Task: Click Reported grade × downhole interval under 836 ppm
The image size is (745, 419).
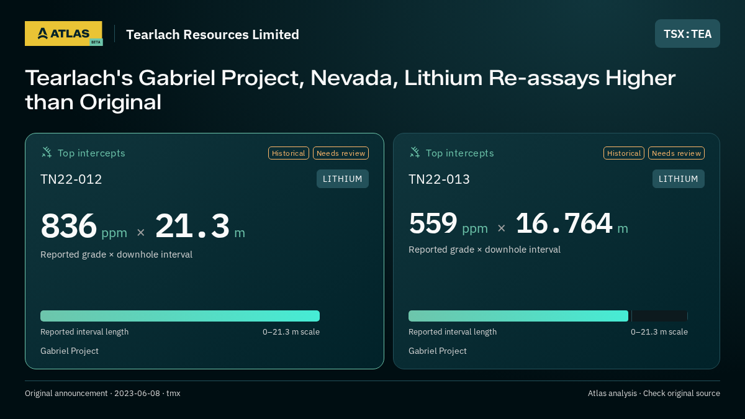Action: click(116, 255)
